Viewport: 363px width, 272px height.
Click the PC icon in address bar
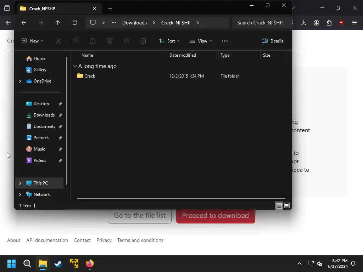click(93, 23)
